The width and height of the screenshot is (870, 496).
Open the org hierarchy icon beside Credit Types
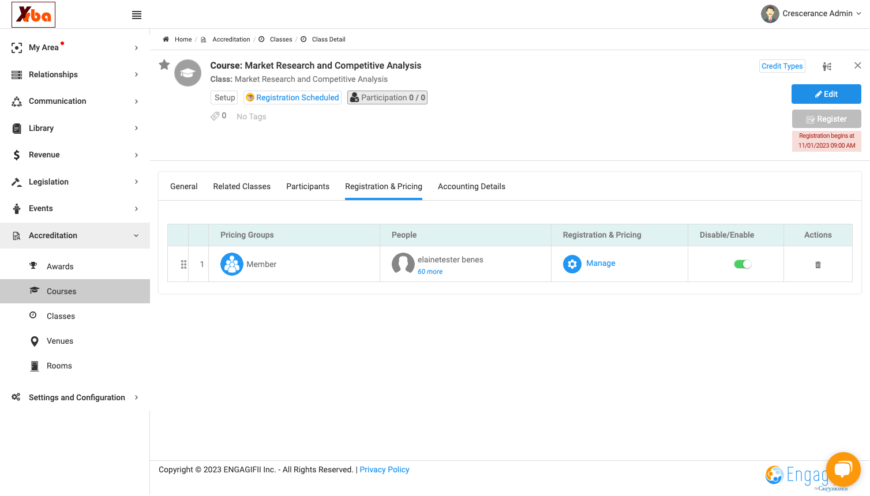tap(827, 66)
